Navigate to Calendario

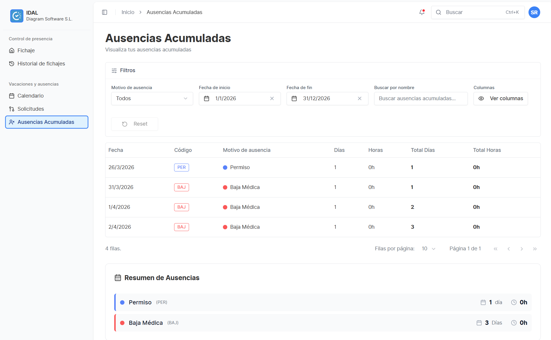30,96
